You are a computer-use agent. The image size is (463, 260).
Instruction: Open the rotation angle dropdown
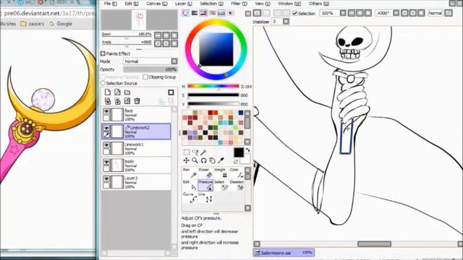tap(396, 13)
